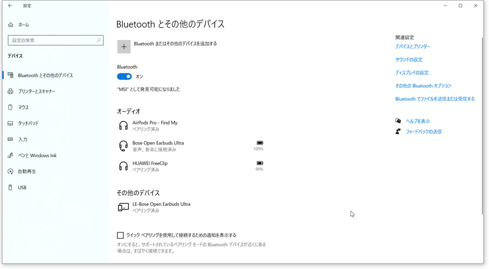
Task: Click the home icon beside ホーム
Action: tap(11, 24)
